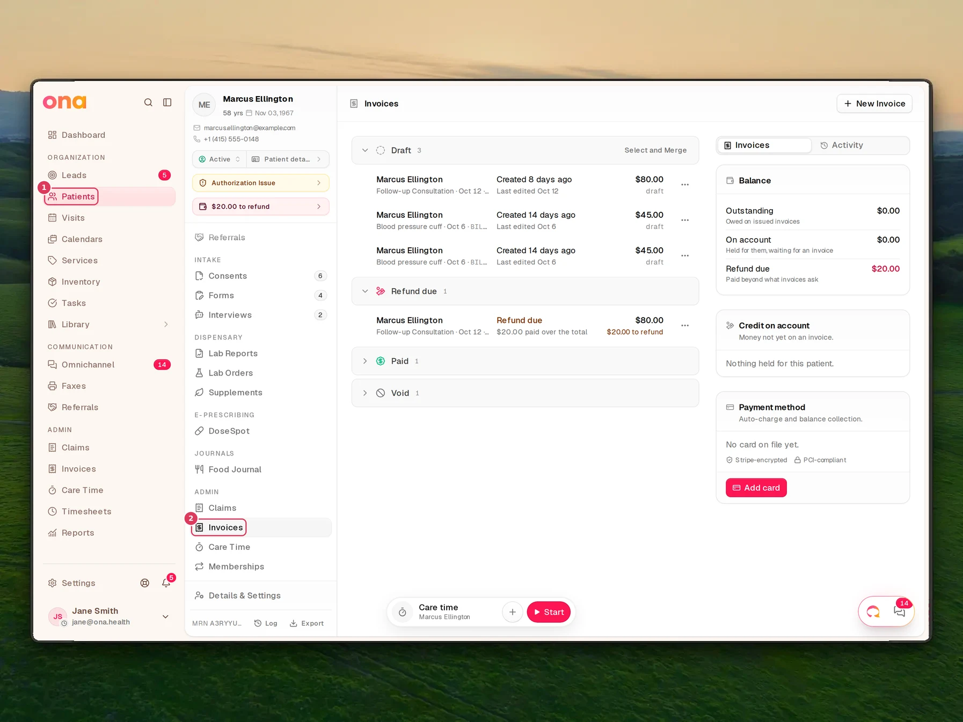Screen dimensions: 963x722
Task: Open the Jane Smith account dropdown
Action: pyautogui.click(x=165, y=616)
